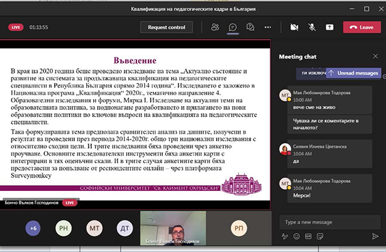Show the +6 additional participants
This screenshot has width=386, height=252.
click(x=33, y=228)
